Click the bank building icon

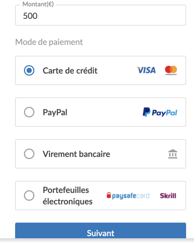[173, 154]
